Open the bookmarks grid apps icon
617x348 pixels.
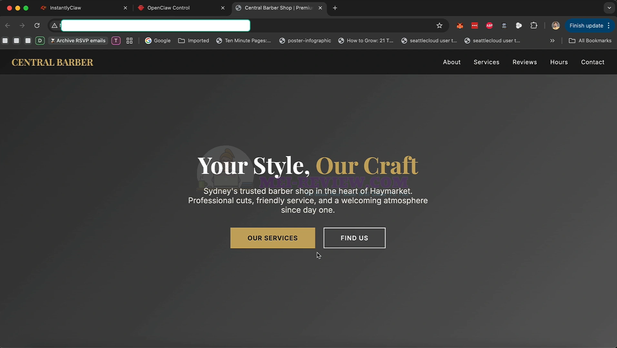point(129,41)
